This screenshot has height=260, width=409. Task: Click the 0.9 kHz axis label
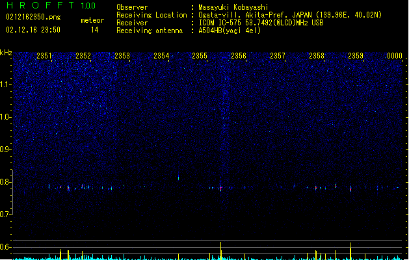[5, 149]
